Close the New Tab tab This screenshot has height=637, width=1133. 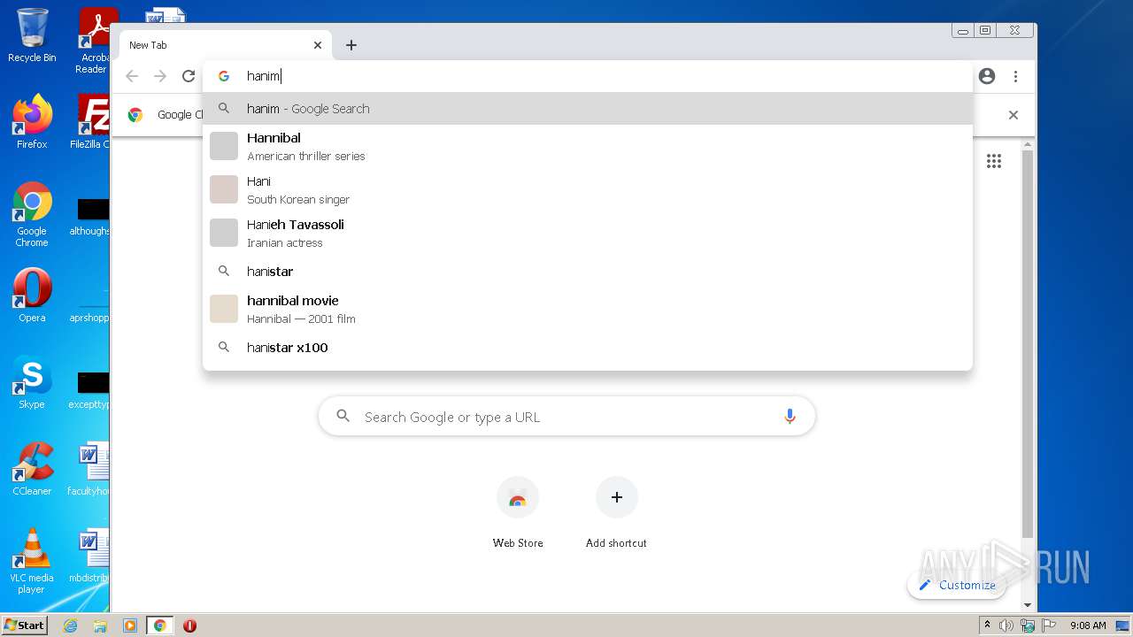tap(318, 45)
